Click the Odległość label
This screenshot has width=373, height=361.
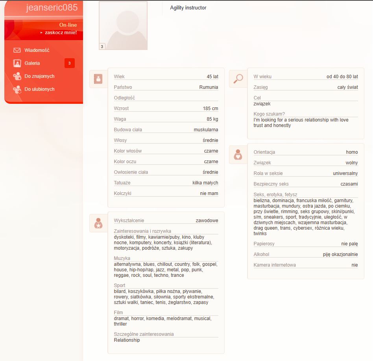tap(124, 98)
